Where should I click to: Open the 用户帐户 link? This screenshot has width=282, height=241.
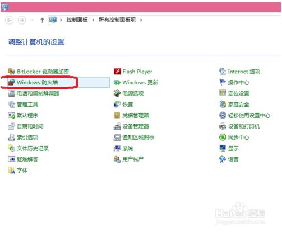pos(133,159)
